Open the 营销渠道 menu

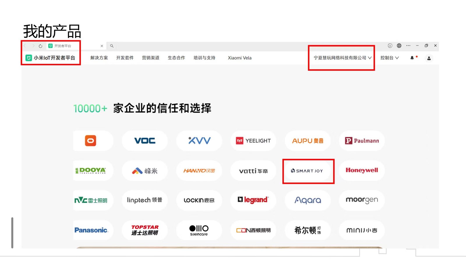(151, 58)
